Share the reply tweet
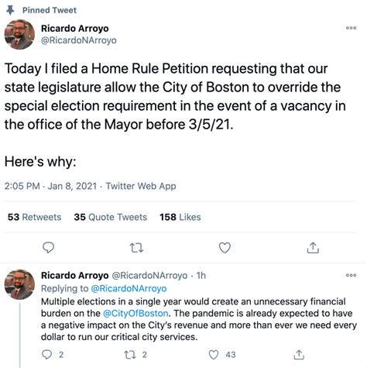Image resolution: width=367 pixels, height=368 pixels. (x=299, y=355)
